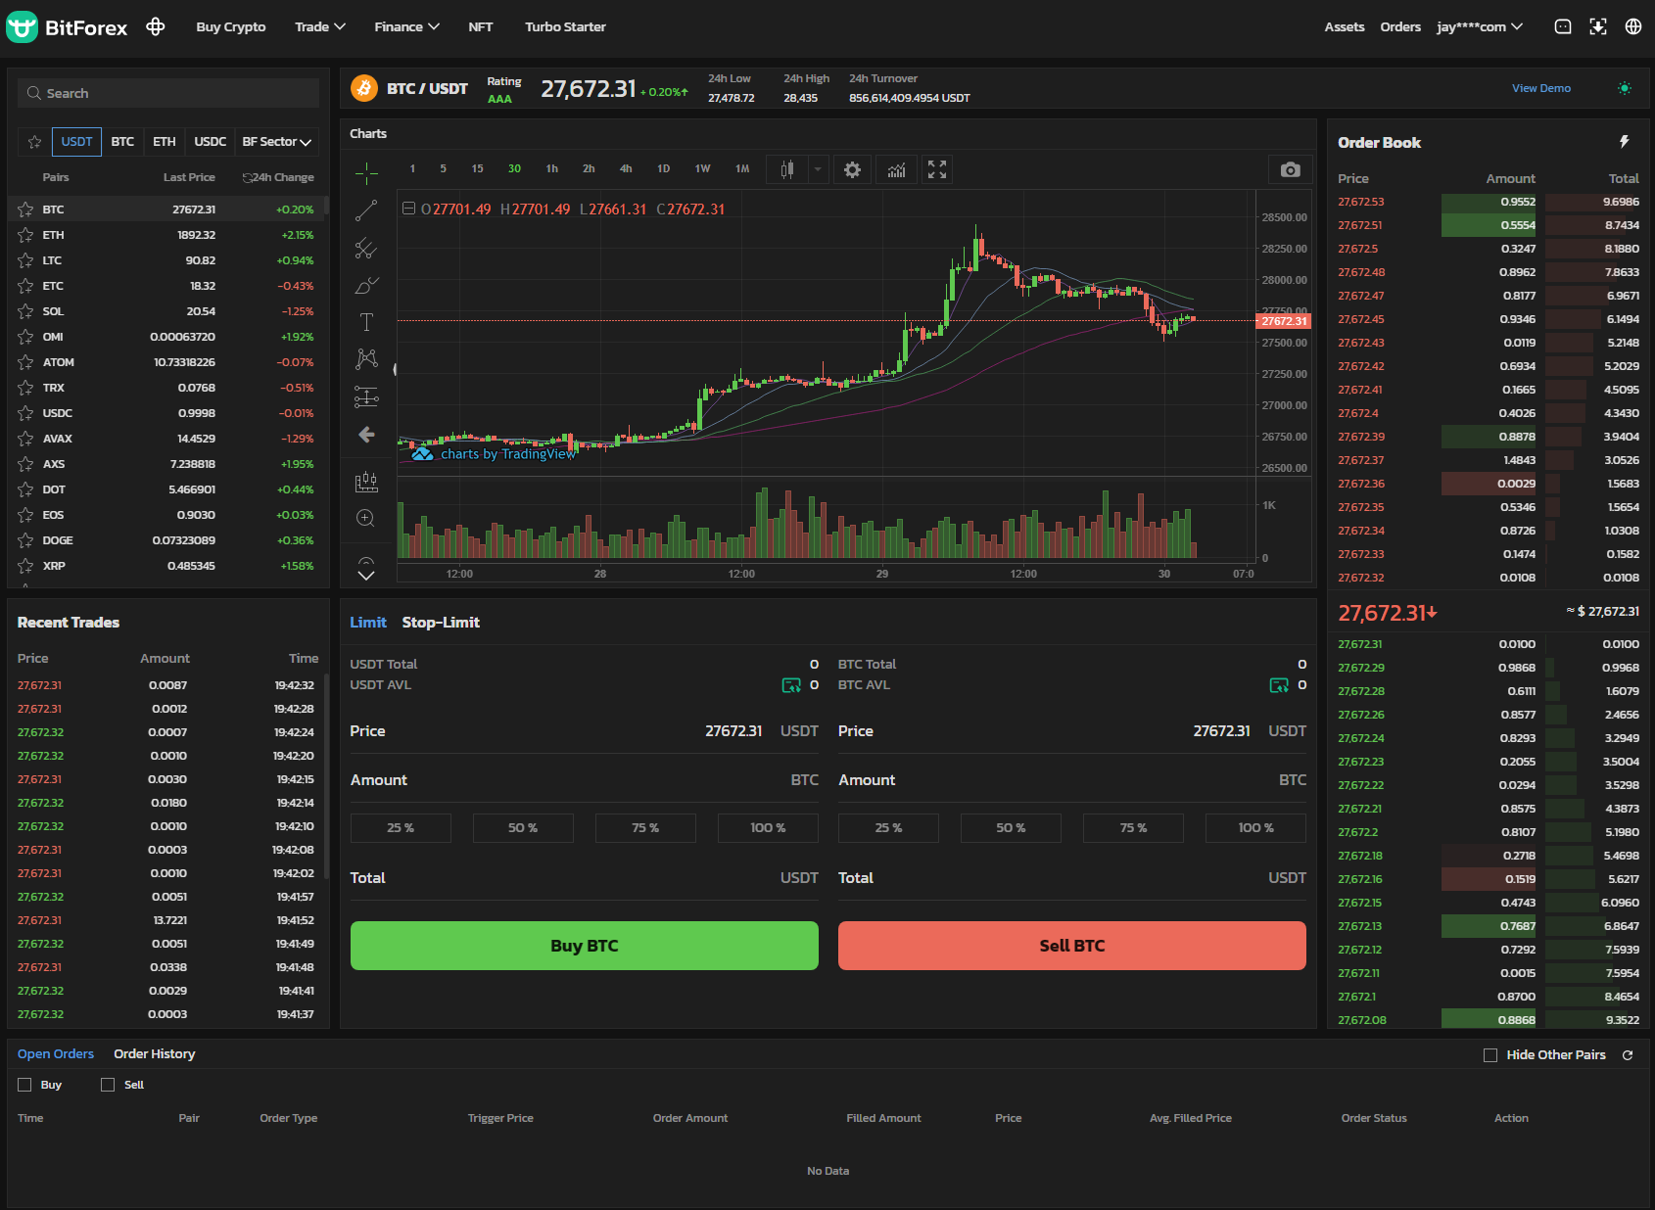Open the indicators icon
The height and width of the screenshot is (1210, 1655).
tap(896, 169)
